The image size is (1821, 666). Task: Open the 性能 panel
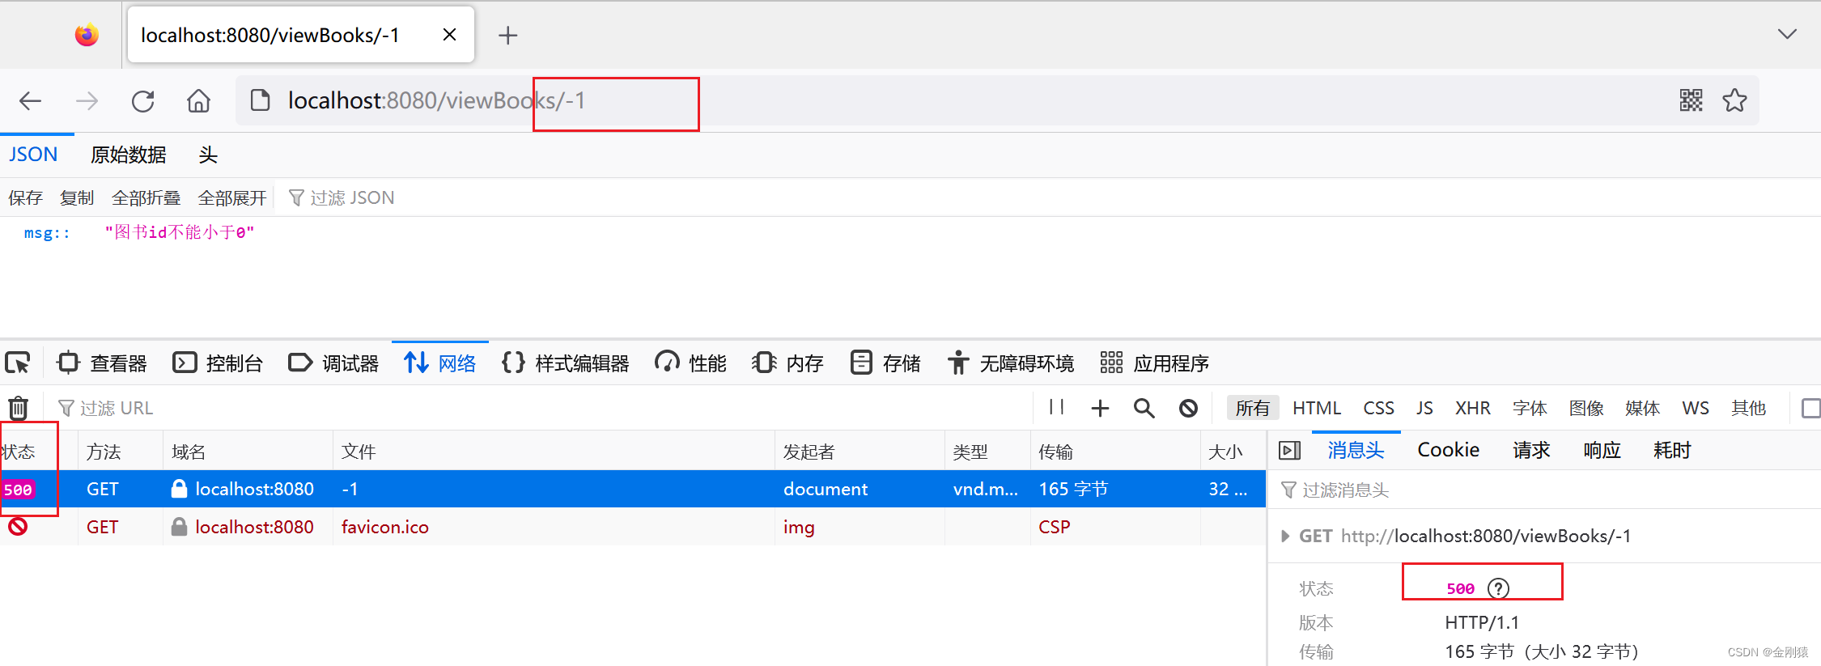point(690,363)
